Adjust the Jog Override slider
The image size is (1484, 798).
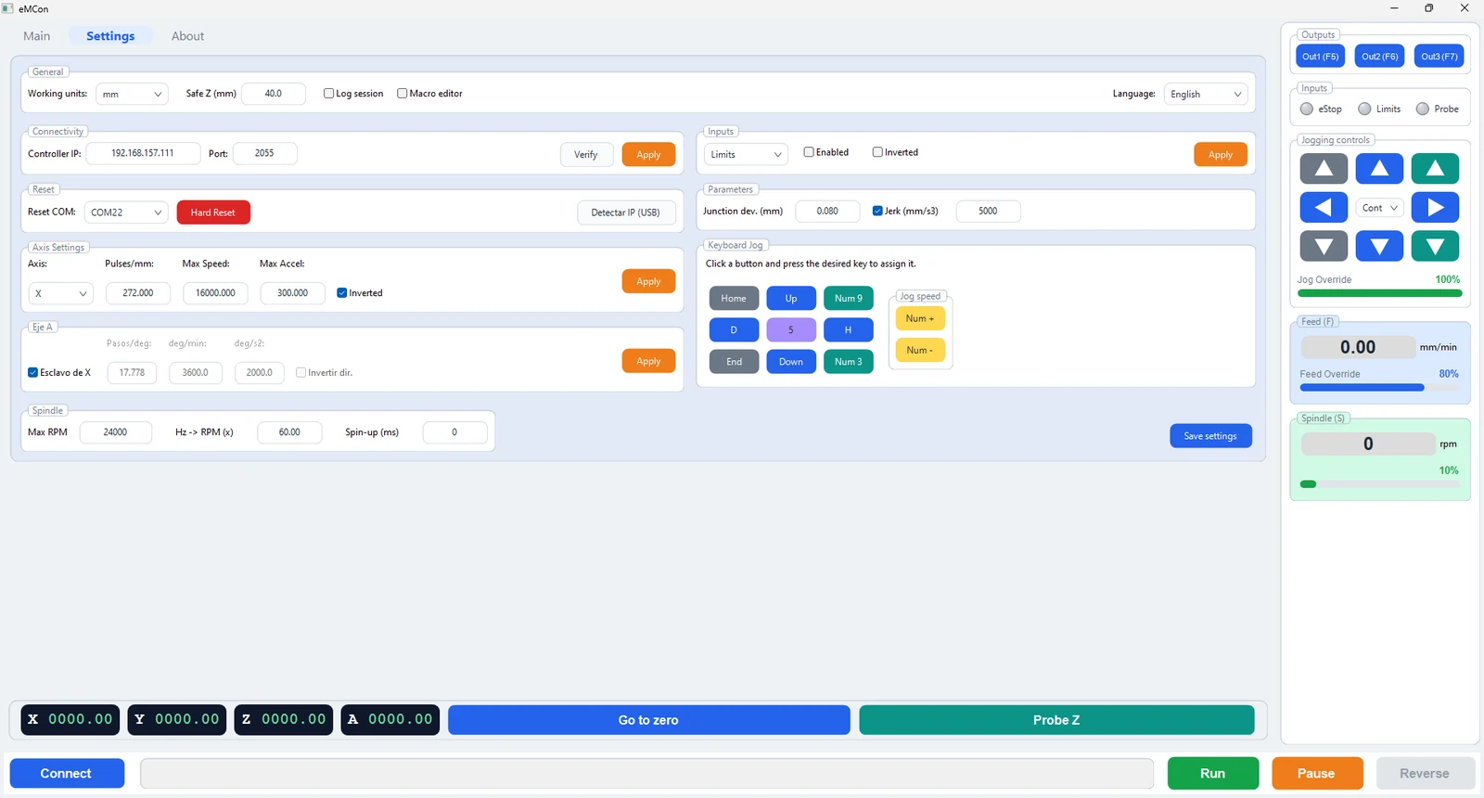(x=1379, y=293)
